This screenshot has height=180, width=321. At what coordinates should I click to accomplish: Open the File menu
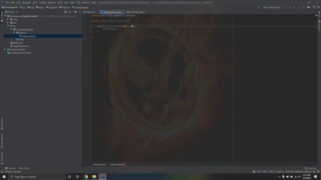click(8, 2)
